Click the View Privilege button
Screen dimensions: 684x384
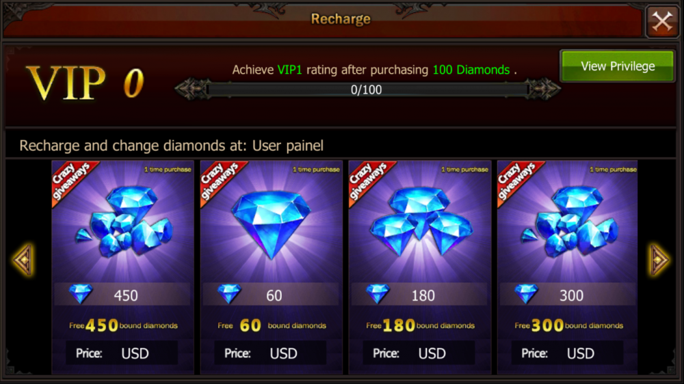617,66
